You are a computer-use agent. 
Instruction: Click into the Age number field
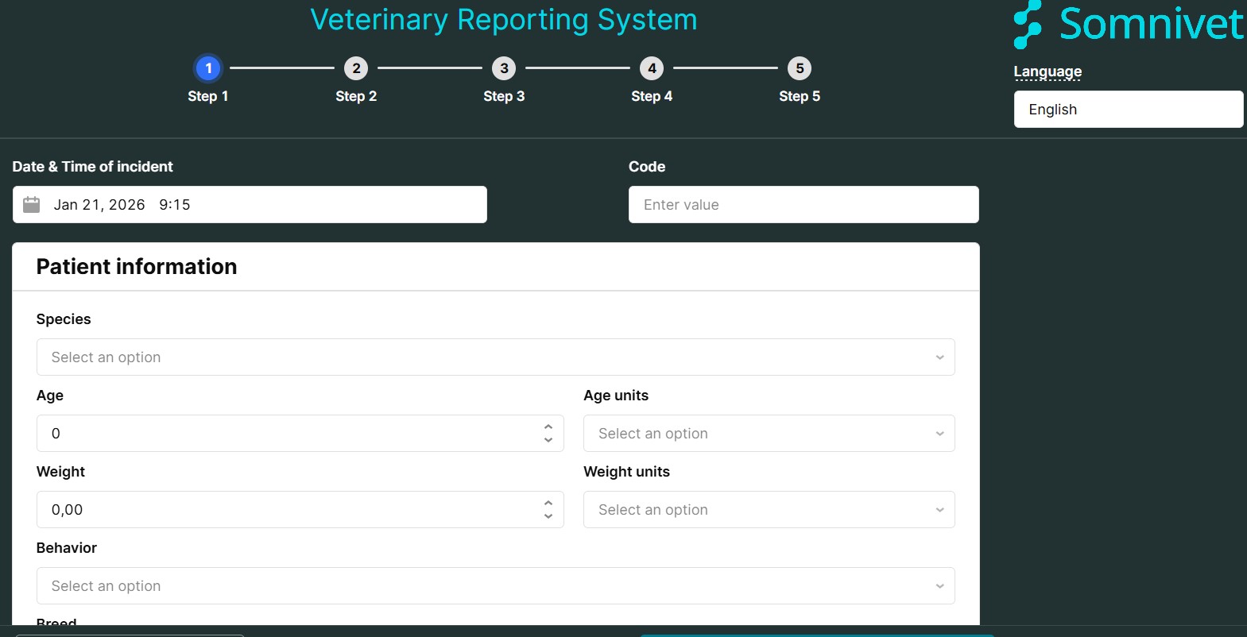300,434
